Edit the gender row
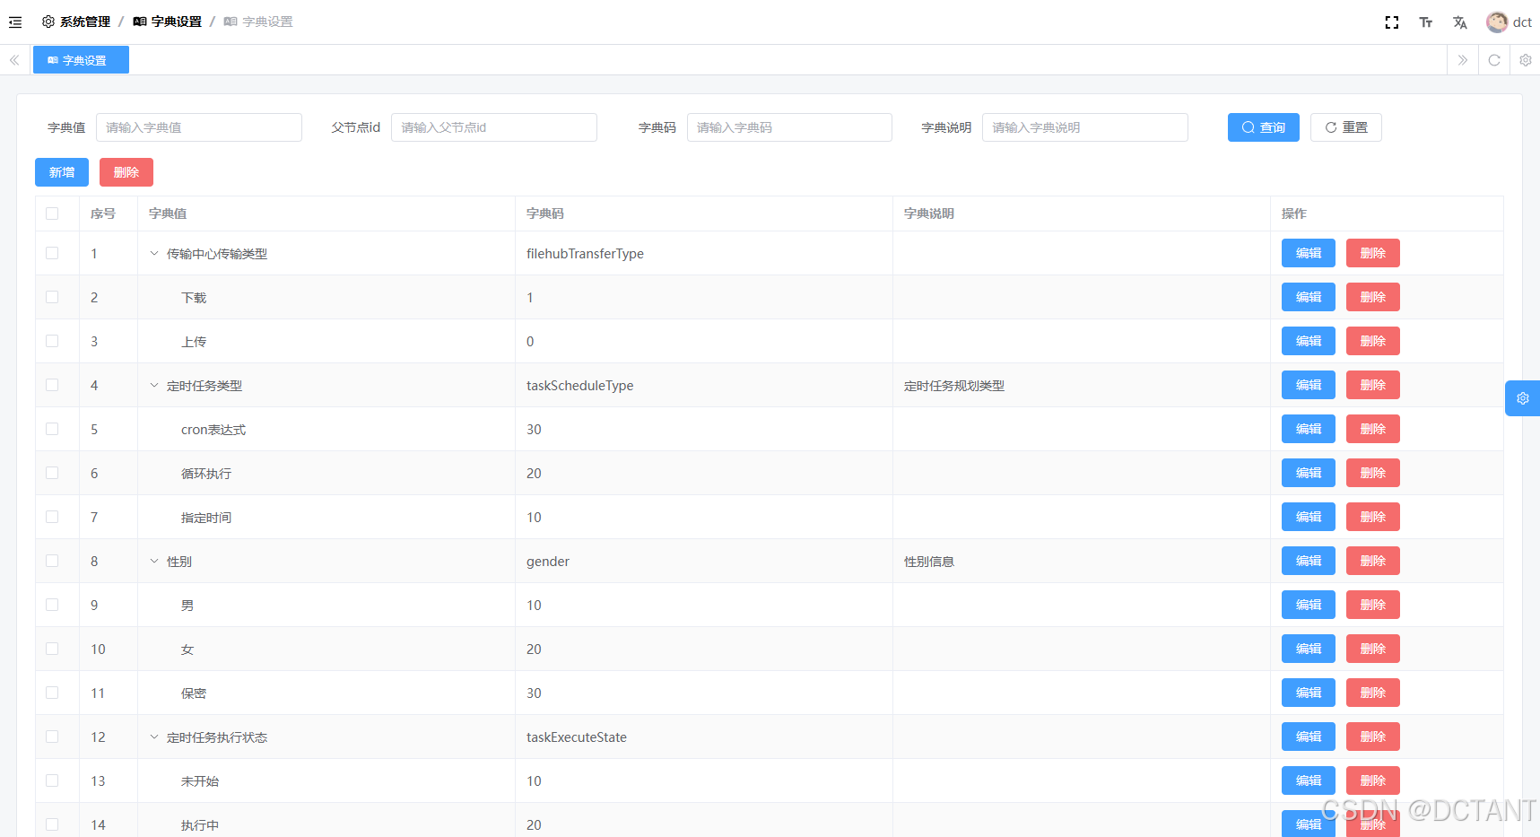Screen dimensions: 1540x837 pyautogui.click(x=1309, y=561)
